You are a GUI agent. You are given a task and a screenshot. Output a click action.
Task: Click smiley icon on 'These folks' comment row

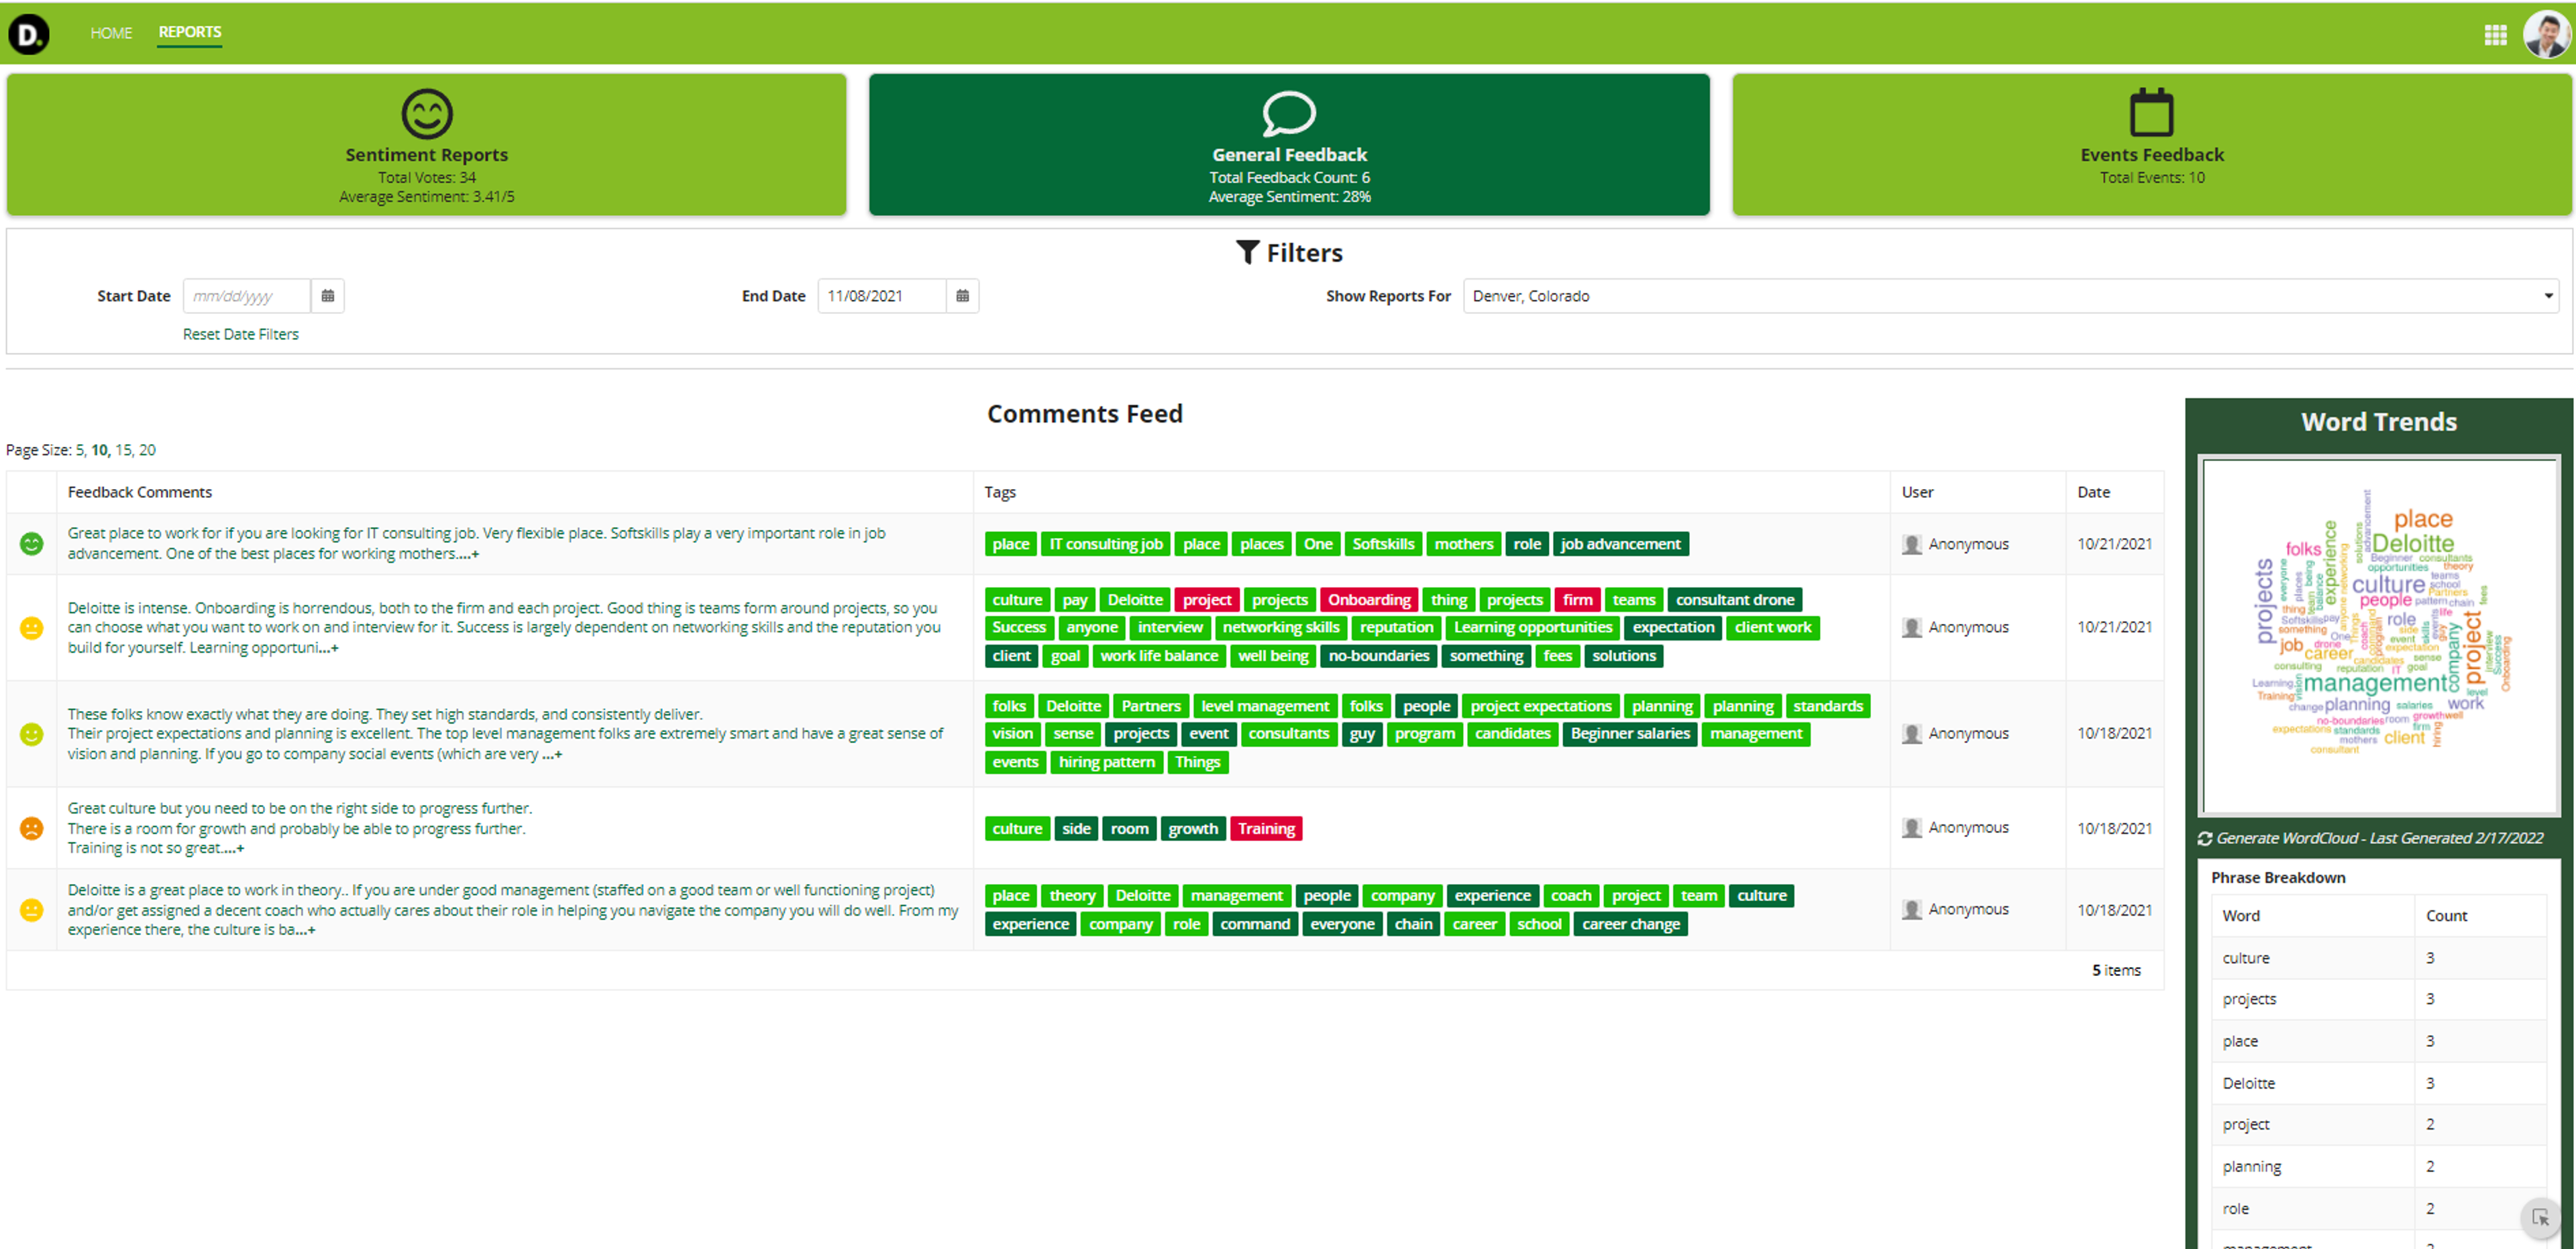coord(32,733)
